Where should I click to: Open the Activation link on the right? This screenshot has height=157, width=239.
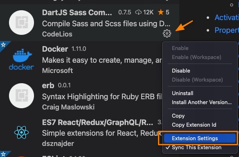pos(227,17)
